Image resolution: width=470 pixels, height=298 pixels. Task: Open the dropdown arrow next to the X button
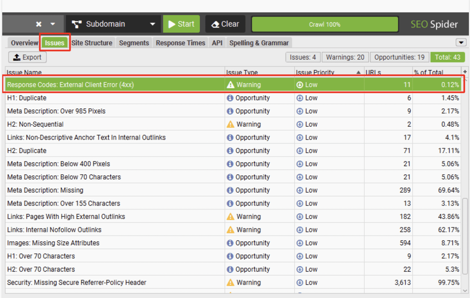pos(53,24)
